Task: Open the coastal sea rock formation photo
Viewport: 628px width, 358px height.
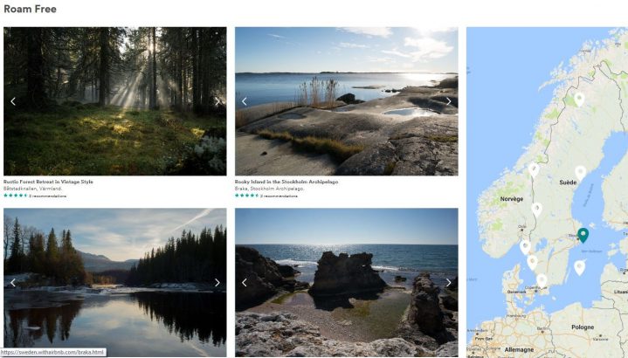Action: point(347,282)
